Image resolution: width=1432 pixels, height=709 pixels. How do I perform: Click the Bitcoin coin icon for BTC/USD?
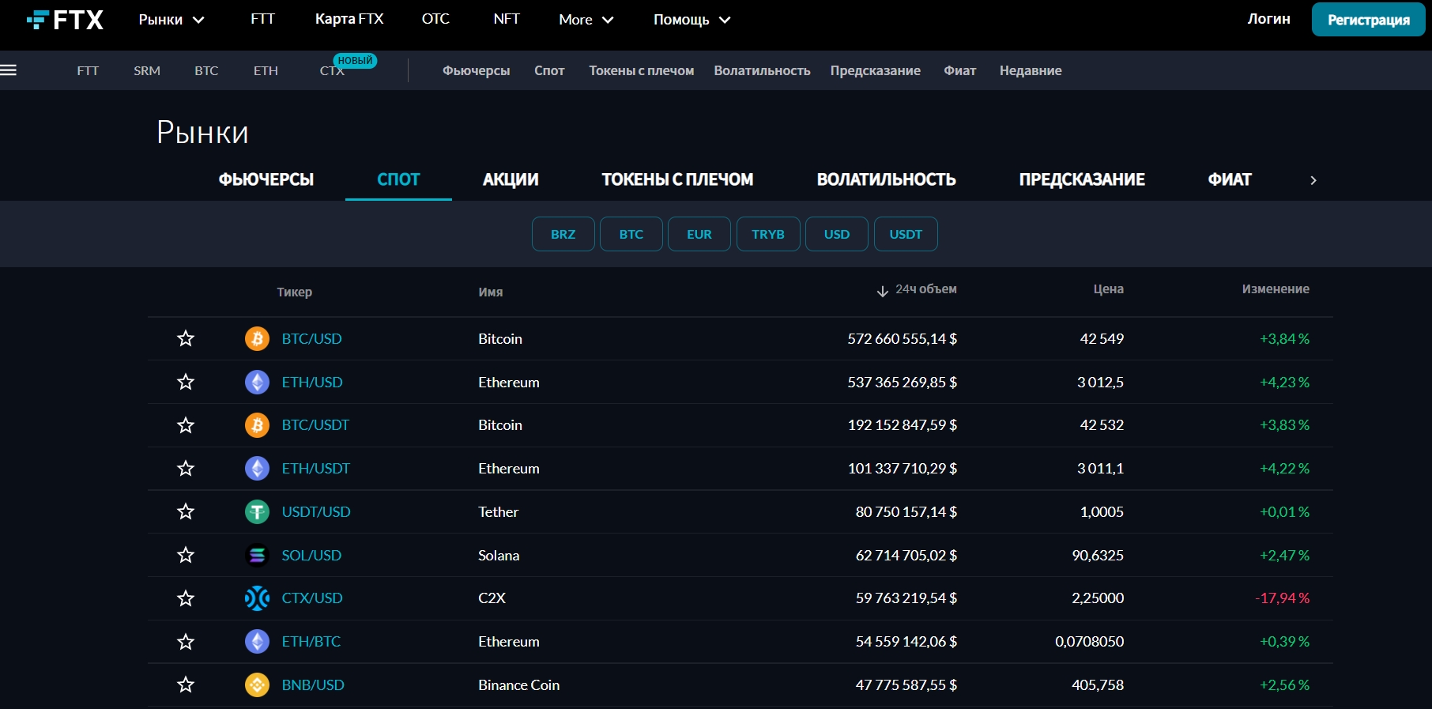pos(257,338)
